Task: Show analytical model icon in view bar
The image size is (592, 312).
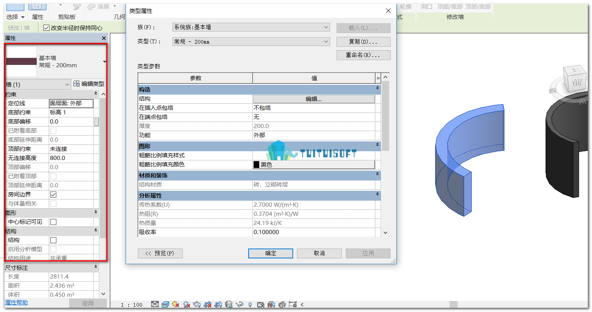Action: (271, 304)
